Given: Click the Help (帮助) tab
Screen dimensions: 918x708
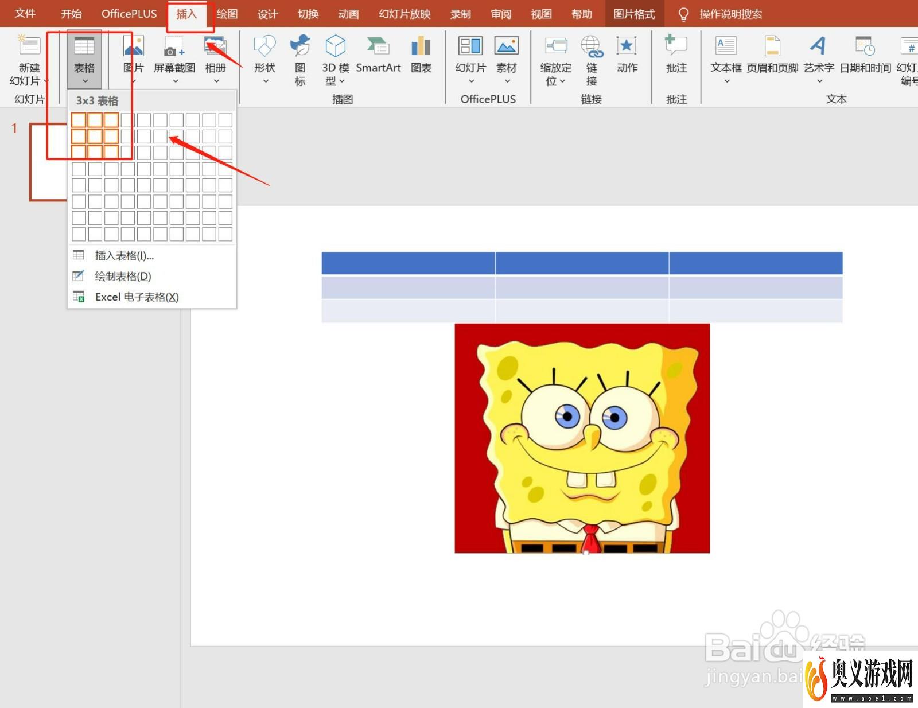Looking at the screenshot, I should pyautogui.click(x=582, y=14).
